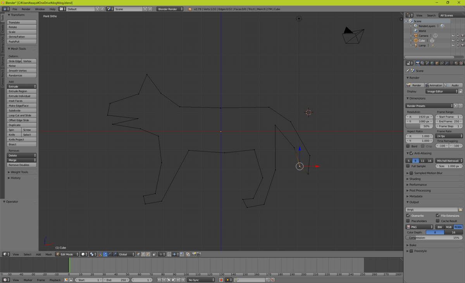Enable the Full Sample checkbox
Screen dimensions: 465x283
(408, 166)
